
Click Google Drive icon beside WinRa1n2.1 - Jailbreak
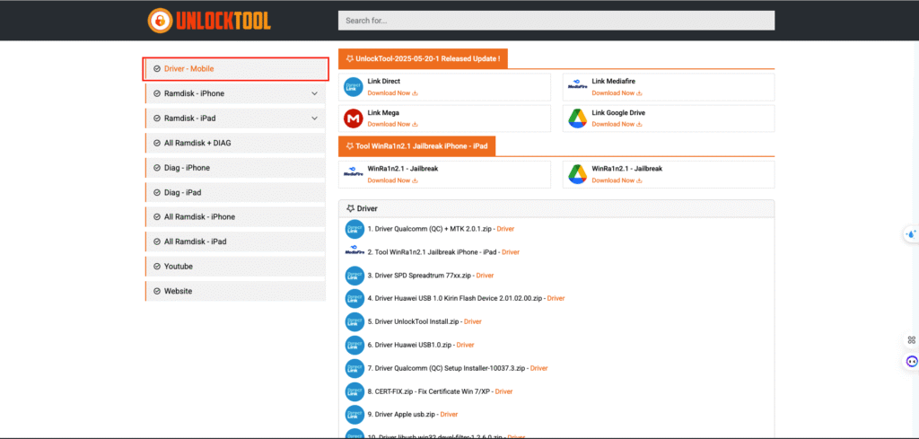[577, 175]
